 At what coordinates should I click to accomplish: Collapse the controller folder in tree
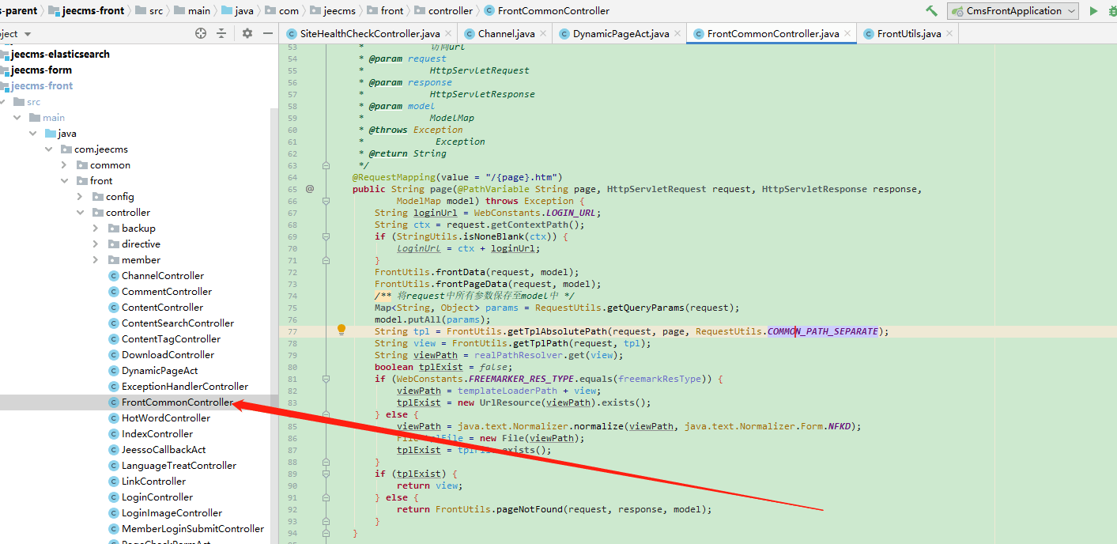pyautogui.click(x=80, y=213)
